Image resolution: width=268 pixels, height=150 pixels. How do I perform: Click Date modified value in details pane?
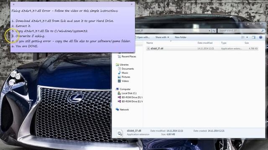click(175, 131)
